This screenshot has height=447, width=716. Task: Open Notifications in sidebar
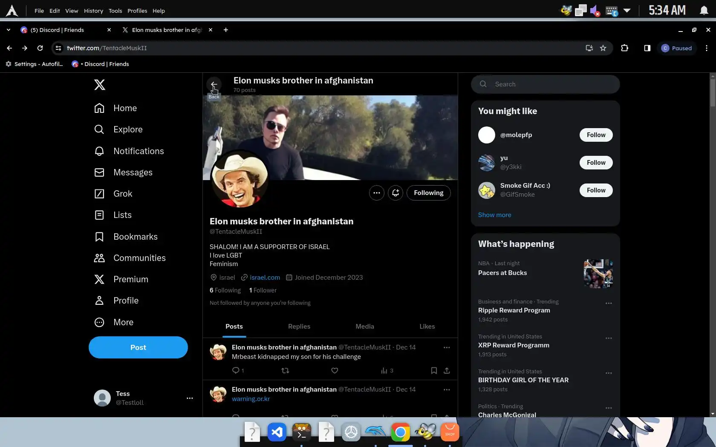point(129,151)
